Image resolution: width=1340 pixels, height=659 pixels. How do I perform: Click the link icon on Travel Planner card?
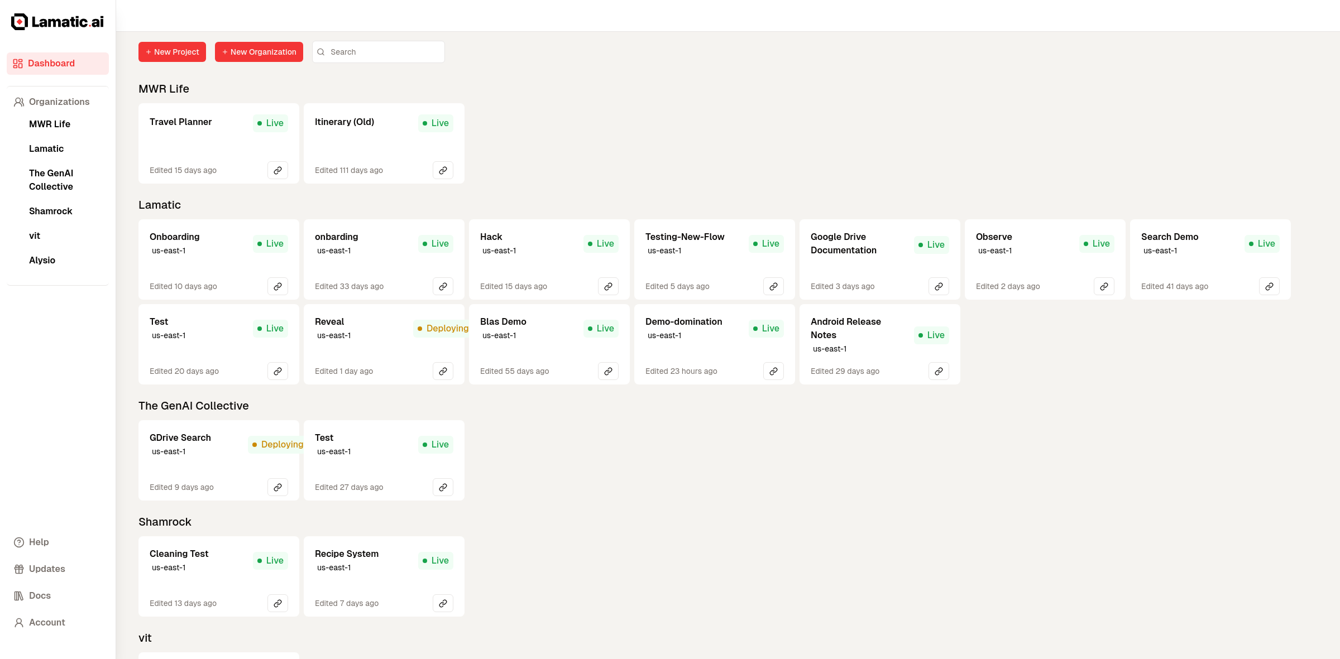[277, 170]
